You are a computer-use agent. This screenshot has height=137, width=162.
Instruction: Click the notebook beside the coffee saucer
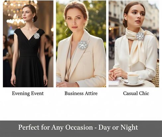[x=115, y=82]
